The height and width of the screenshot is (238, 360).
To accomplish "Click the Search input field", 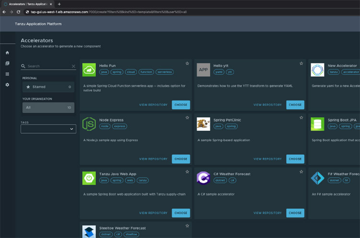I will point(48,66).
